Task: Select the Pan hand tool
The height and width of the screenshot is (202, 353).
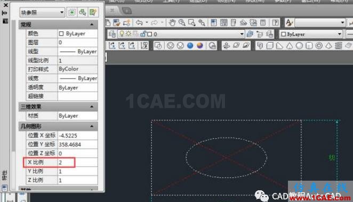Action: pos(172,22)
